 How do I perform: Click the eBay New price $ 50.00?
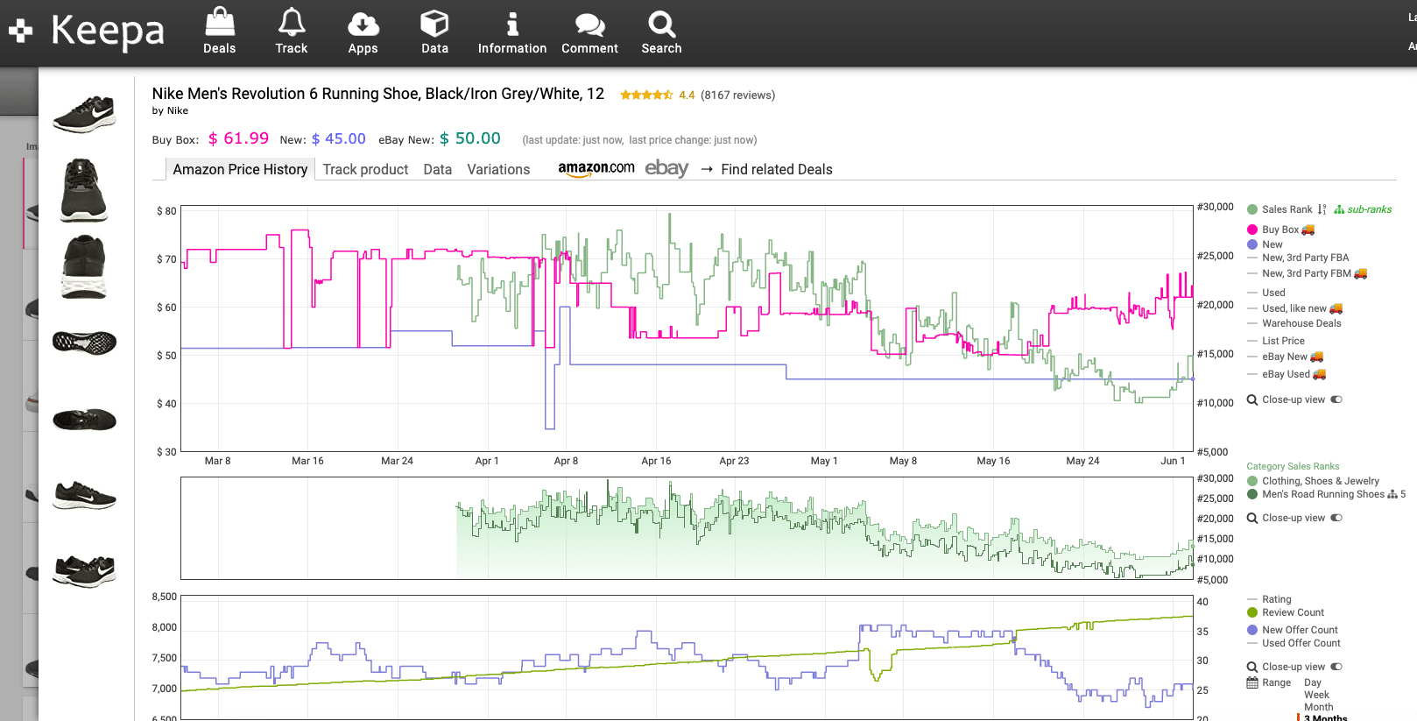coord(470,138)
